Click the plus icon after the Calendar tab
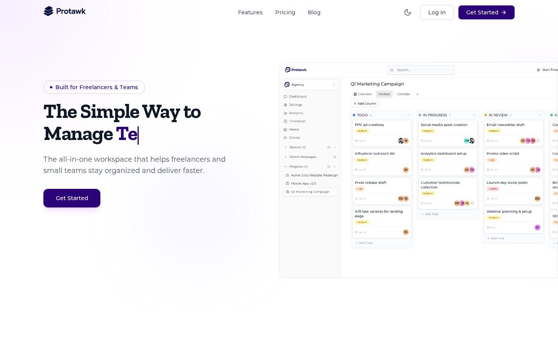Viewport: 558px width, 349px height. 417,94
